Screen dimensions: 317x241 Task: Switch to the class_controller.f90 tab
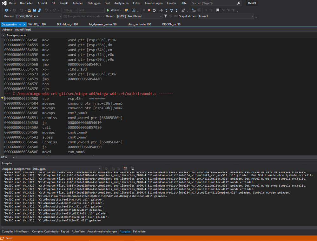[x=139, y=24]
